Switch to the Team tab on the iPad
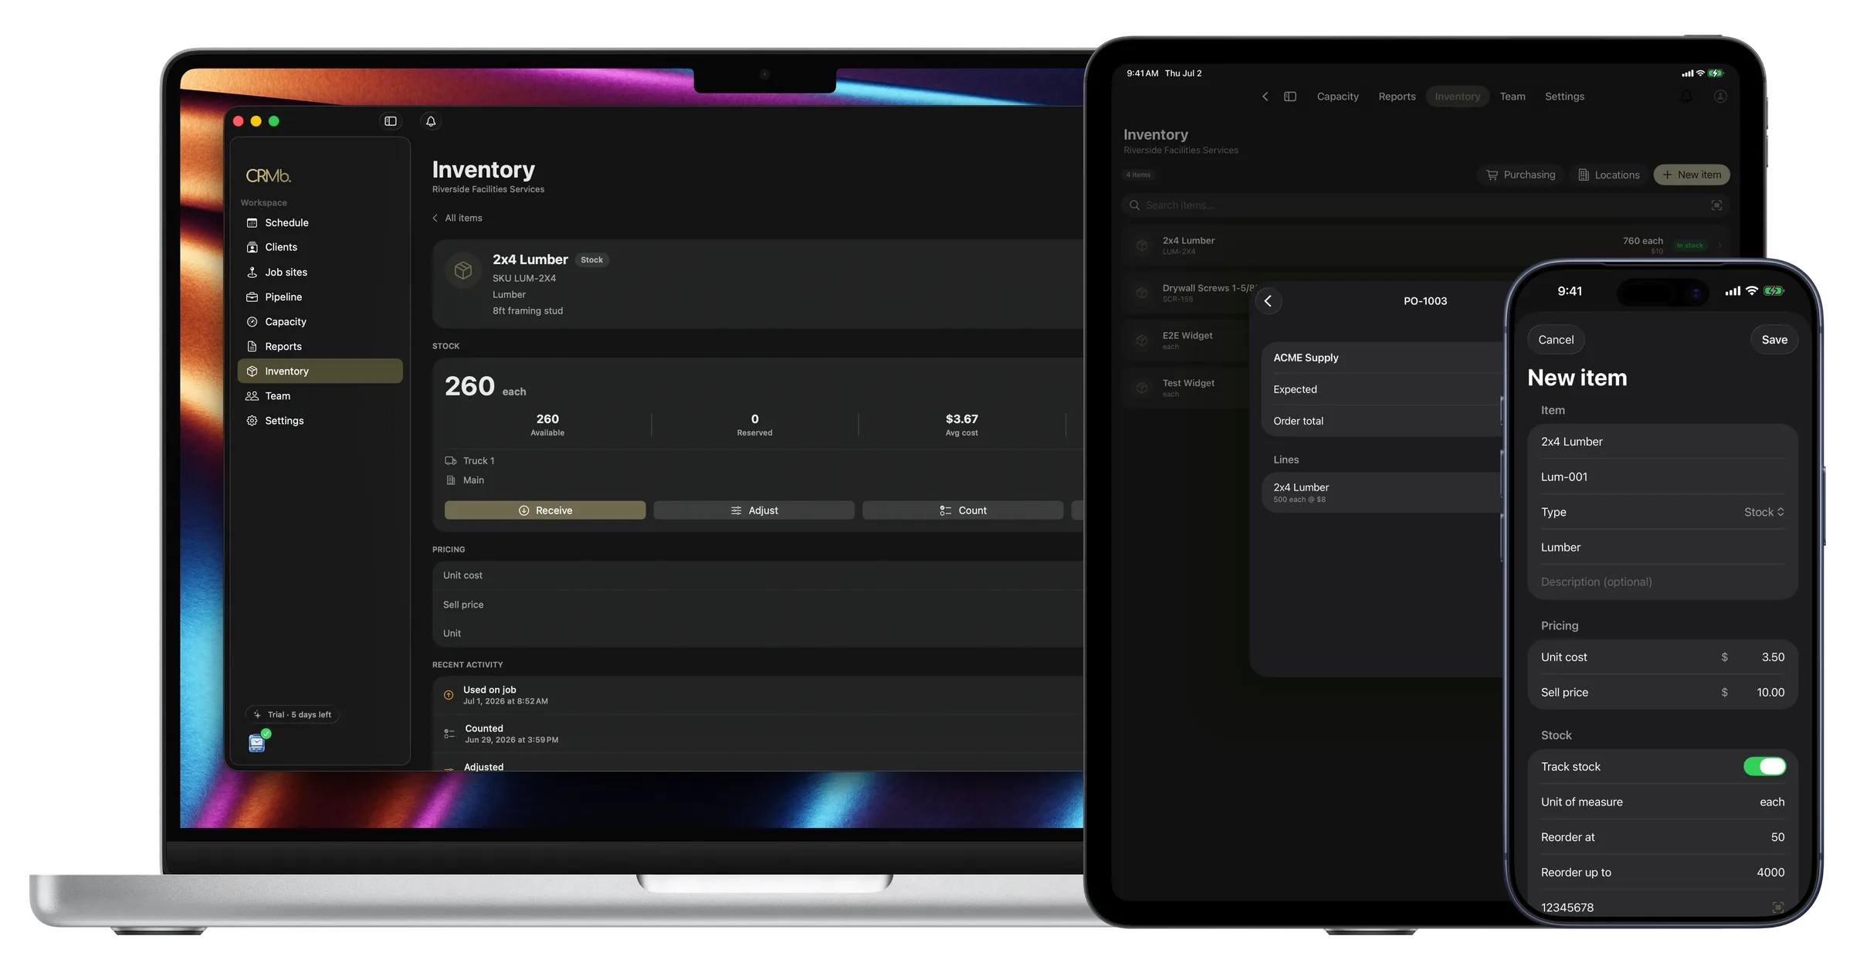This screenshot has width=1853, height=963. [1513, 97]
